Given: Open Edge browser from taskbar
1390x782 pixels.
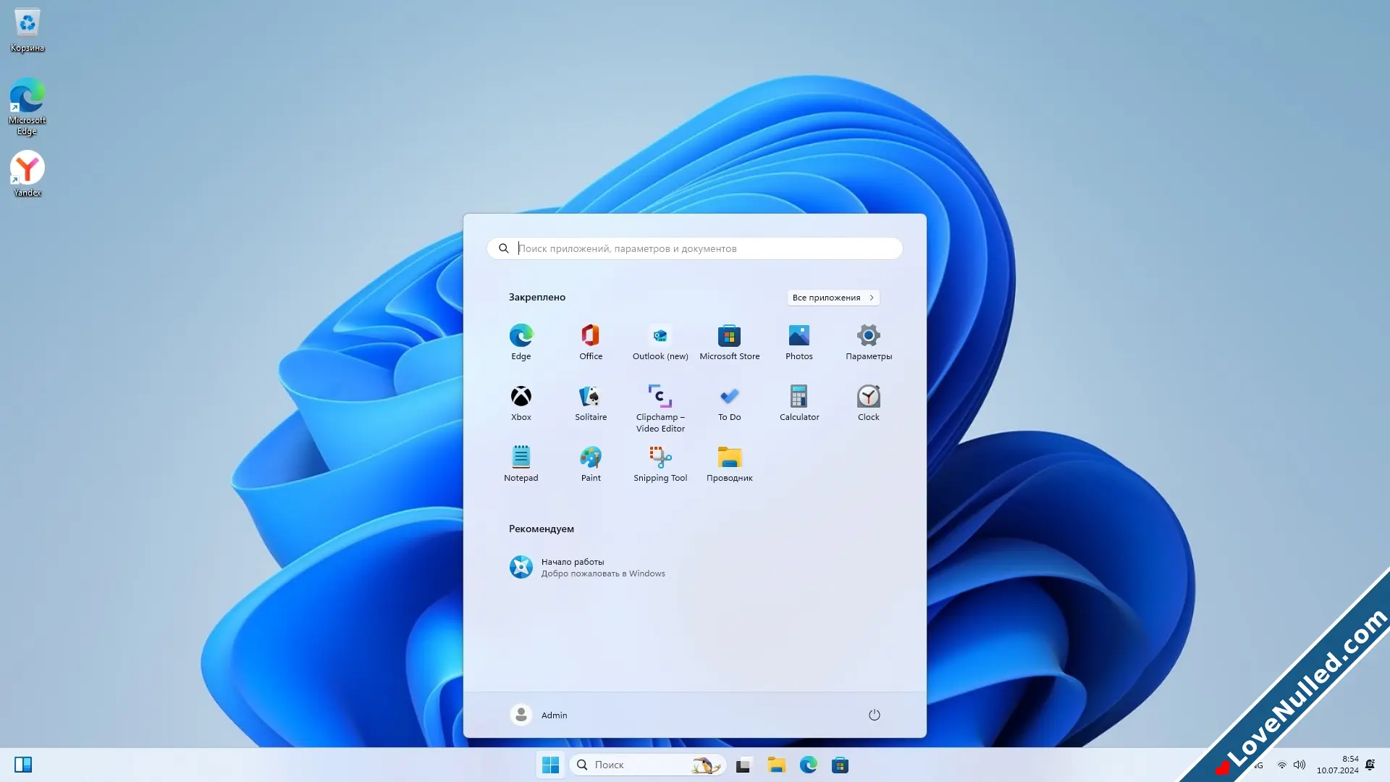Looking at the screenshot, I should coord(809,765).
